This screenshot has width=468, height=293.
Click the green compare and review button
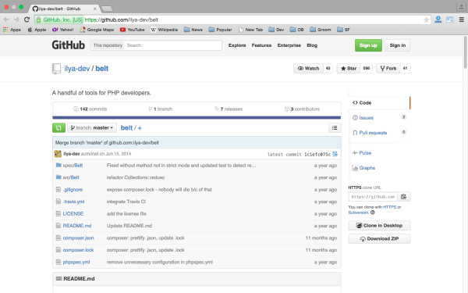(x=58, y=127)
